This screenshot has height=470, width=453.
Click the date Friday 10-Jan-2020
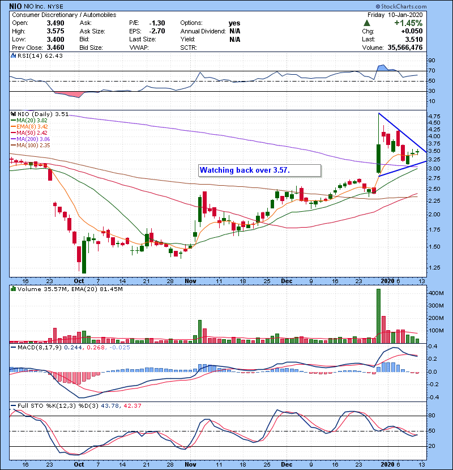pos(395,15)
